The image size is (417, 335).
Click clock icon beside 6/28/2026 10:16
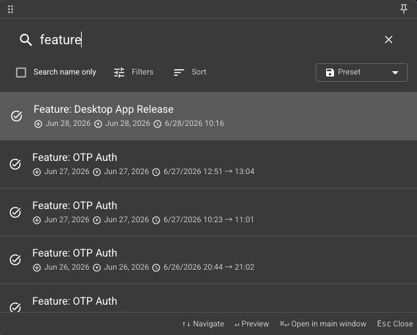[x=157, y=124]
